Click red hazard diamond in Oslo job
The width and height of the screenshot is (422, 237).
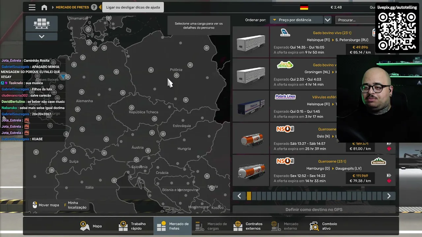(x=389, y=148)
